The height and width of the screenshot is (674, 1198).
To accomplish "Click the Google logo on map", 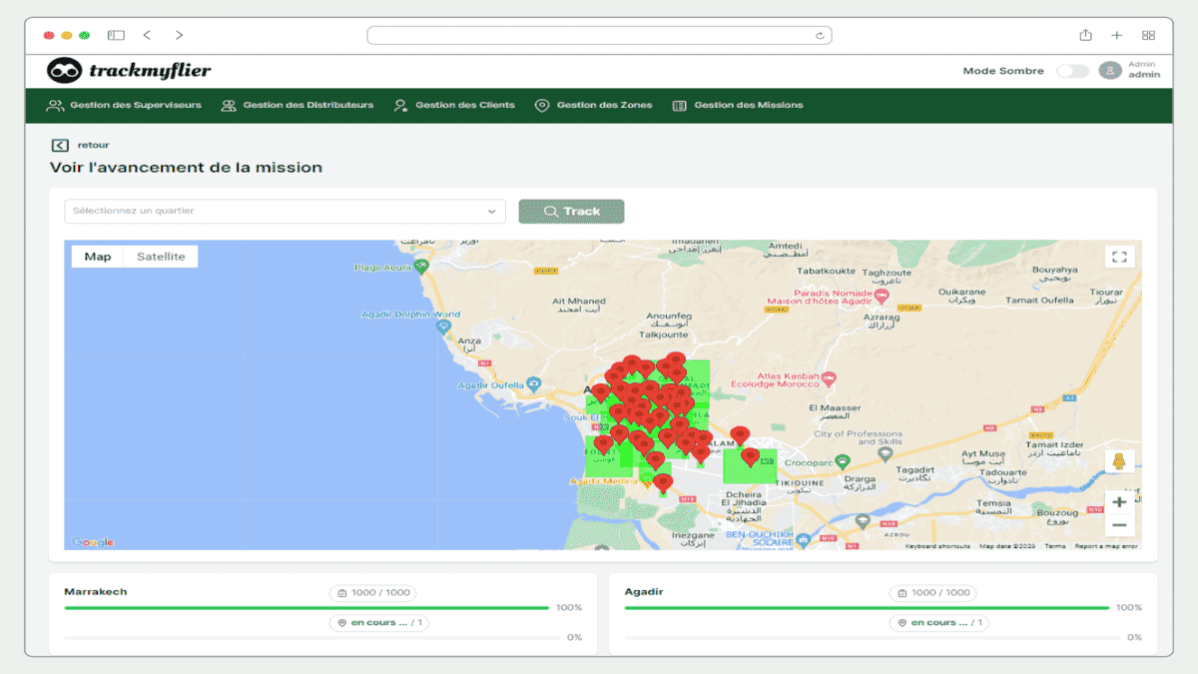I will [93, 542].
